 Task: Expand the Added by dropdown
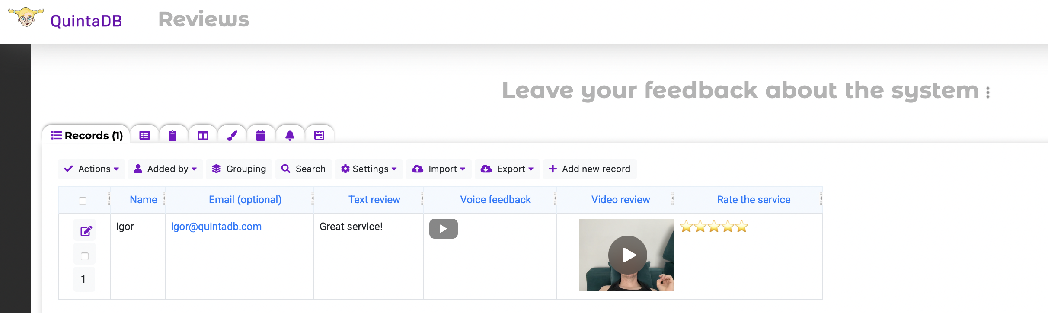point(166,169)
